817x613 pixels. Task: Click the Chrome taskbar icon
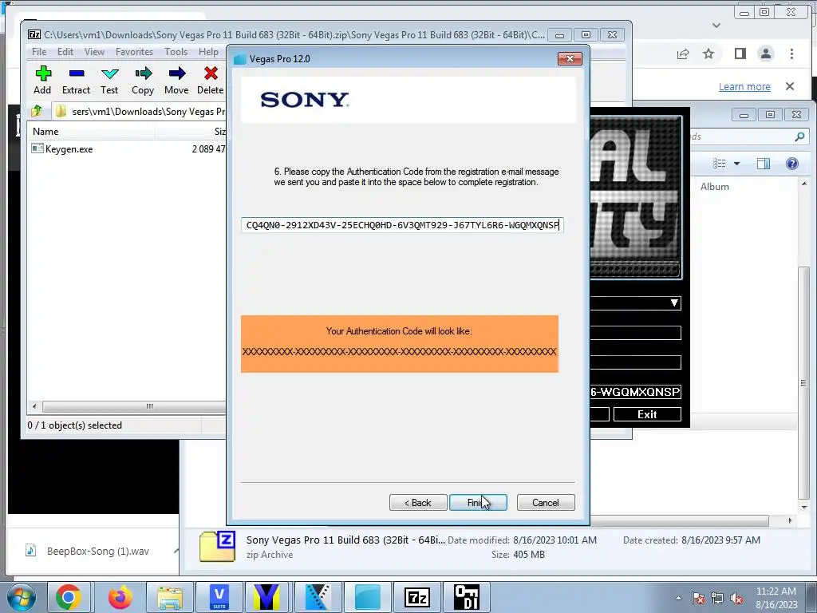(x=69, y=597)
